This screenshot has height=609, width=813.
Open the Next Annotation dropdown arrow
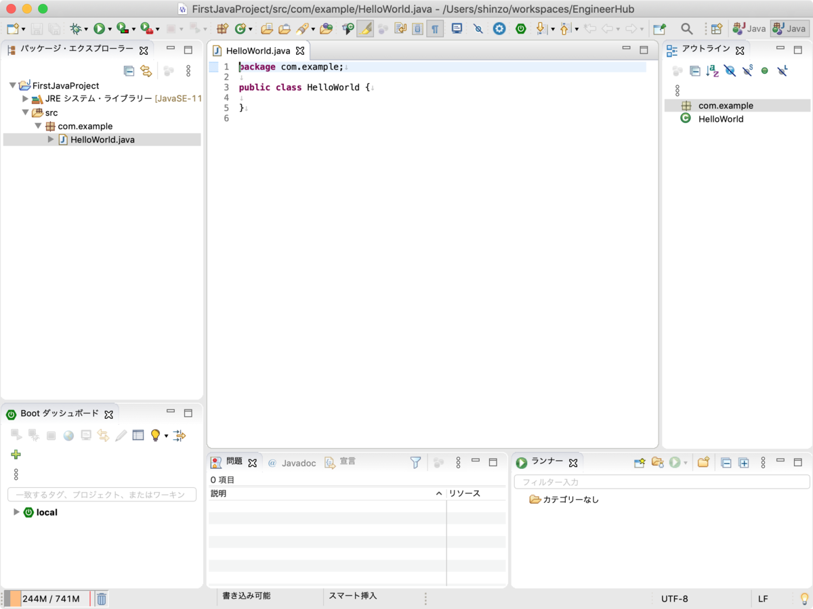pos(552,29)
